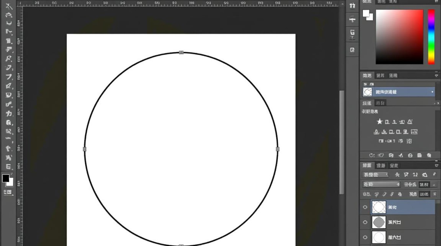Viewport: 441px width, 246px height.
Task: Set the black foreground color in left toolbar
Action: (6, 178)
